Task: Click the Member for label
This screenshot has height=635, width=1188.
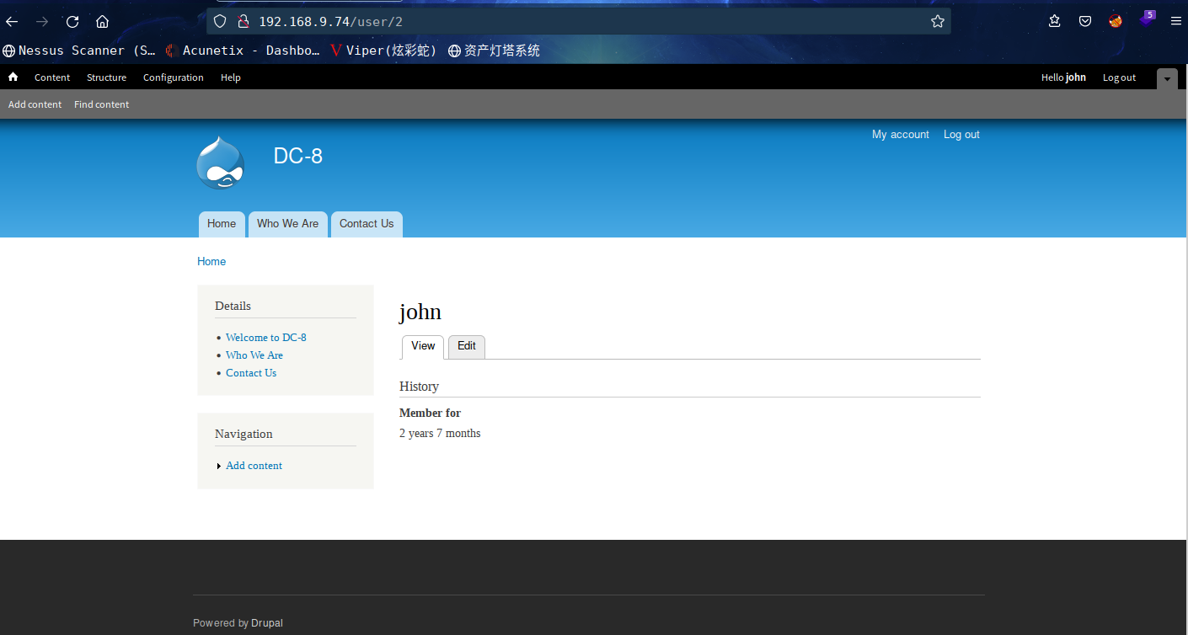Action: pyautogui.click(x=430, y=414)
